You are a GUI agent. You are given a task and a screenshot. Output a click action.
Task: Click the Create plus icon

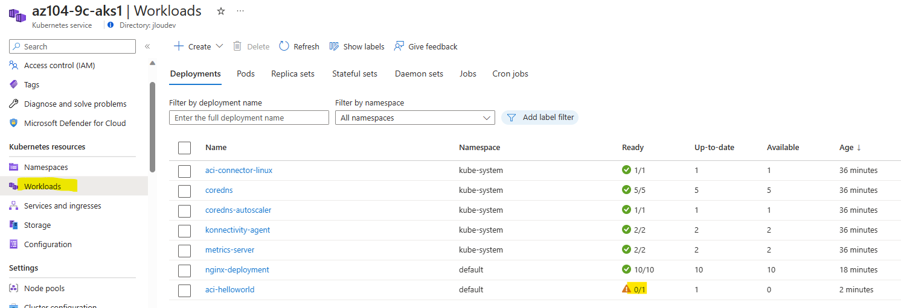pyautogui.click(x=178, y=46)
